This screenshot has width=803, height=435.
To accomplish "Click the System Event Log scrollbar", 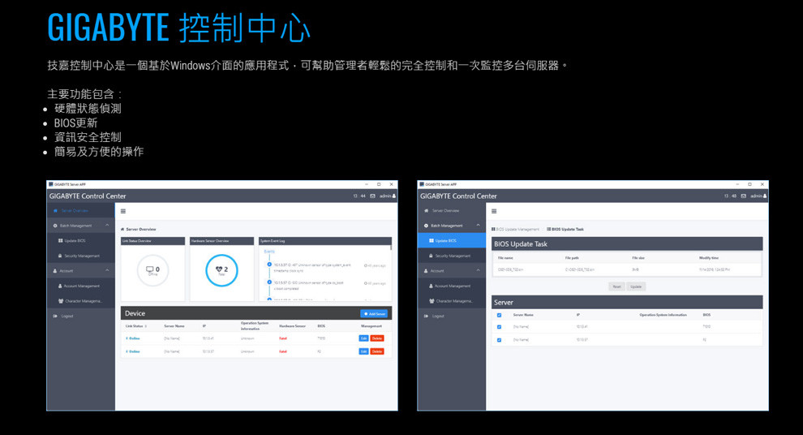I will click(391, 247).
